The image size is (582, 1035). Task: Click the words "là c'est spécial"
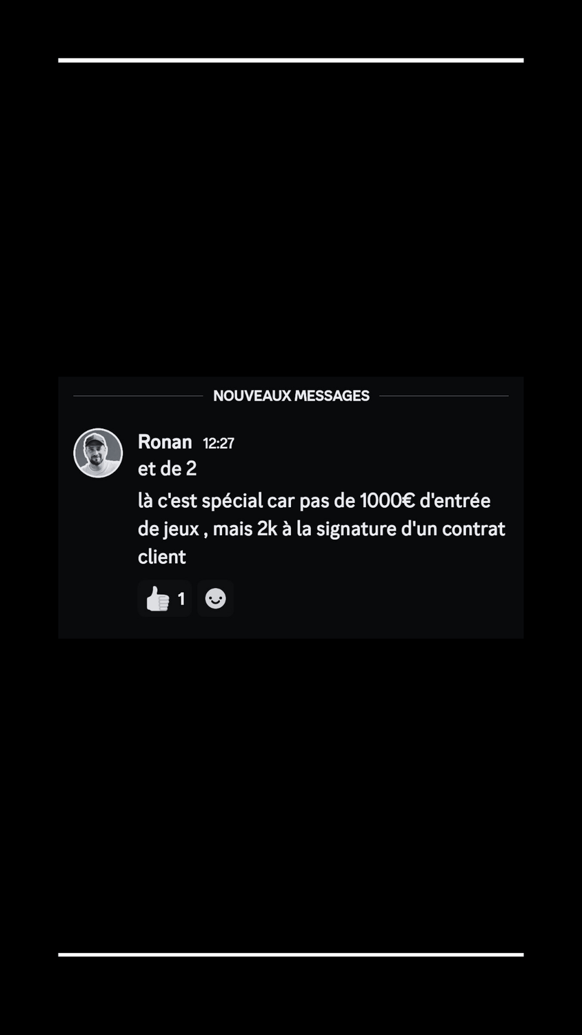pyautogui.click(x=200, y=501)
